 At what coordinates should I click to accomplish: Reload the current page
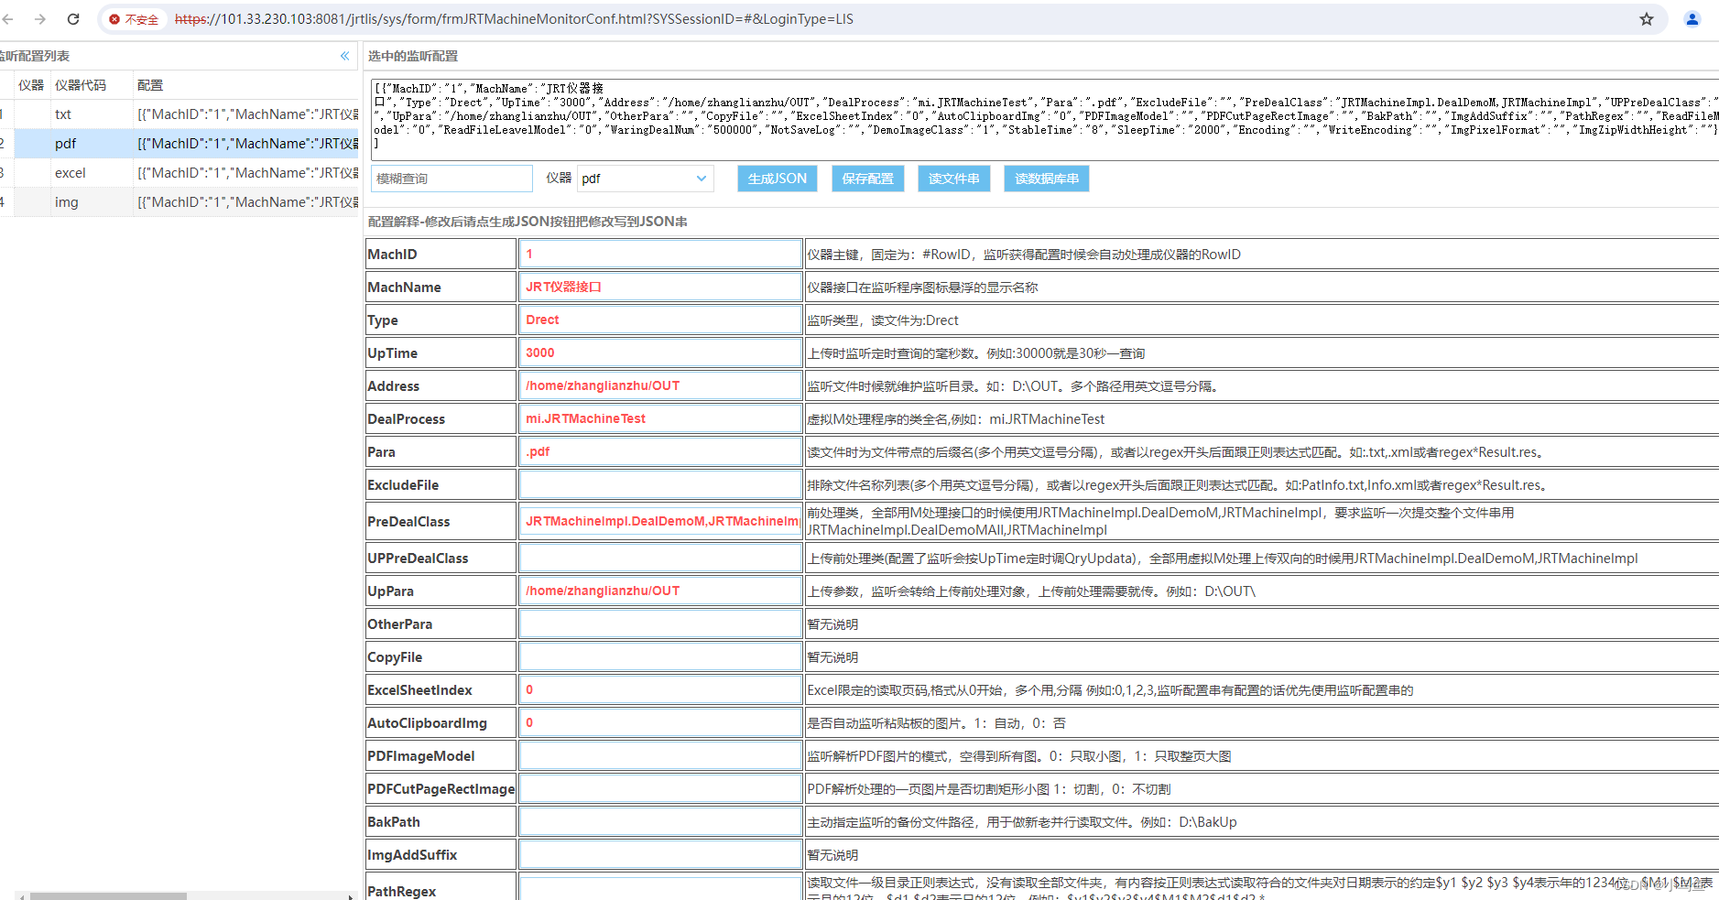point(73,19)
